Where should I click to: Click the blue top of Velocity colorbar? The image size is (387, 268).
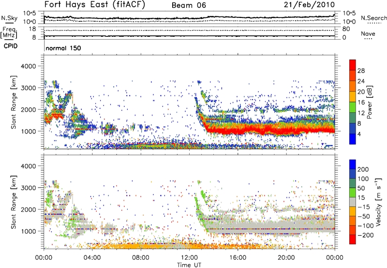pos(353,164)
